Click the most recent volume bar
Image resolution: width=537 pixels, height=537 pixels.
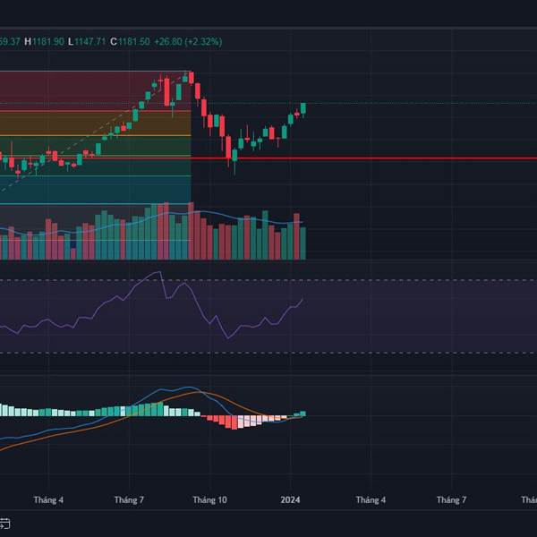(x=303, y=243)
